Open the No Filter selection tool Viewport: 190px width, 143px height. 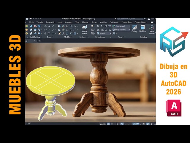tap(143, 29)
